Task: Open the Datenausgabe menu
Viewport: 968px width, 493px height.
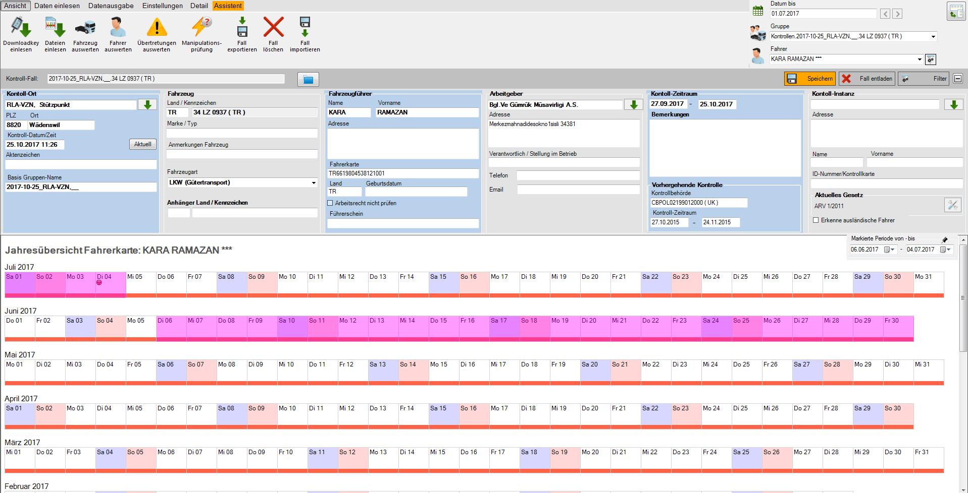Action: click(x=111, y=6)
